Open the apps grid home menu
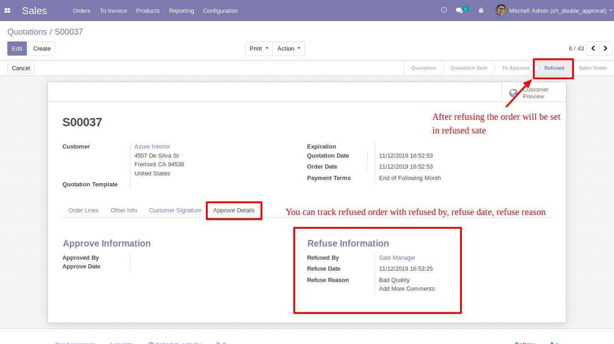 click(x=7, y=10)
